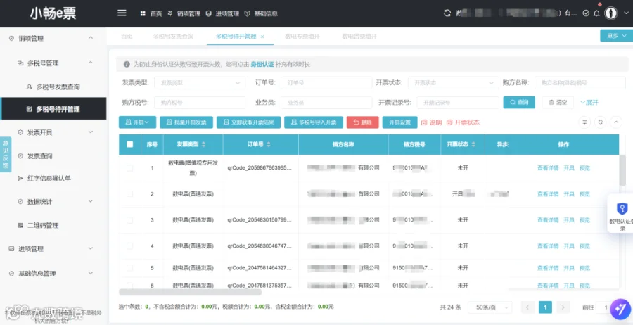Toggle the hamburger sidebar menu icon
Viewport: 633px width, 325px height.
coord(122,13)
